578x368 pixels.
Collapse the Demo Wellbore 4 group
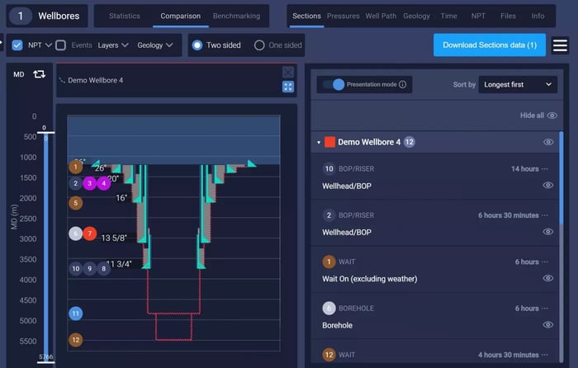[x=319, y=142]
